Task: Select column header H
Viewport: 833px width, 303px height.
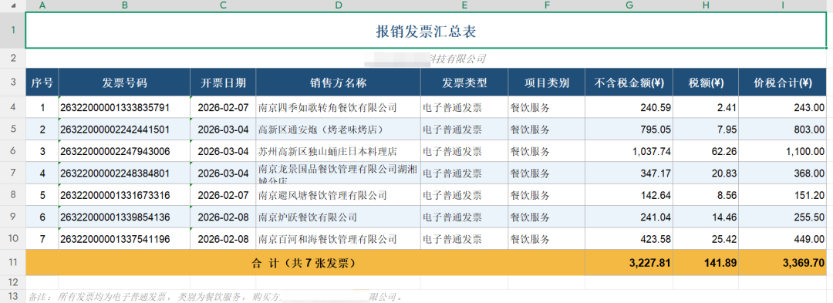Action: coord(706,5)
